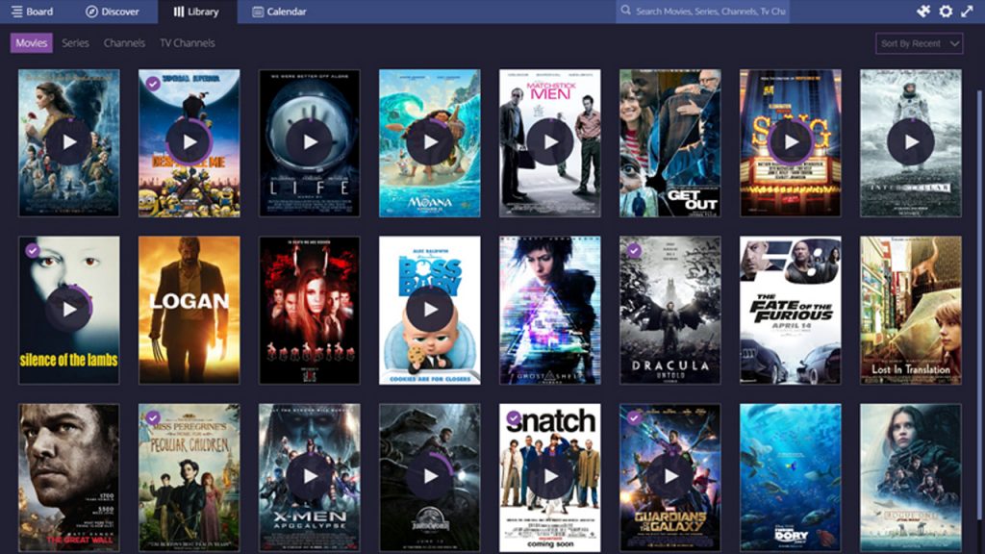Image resolution: width=985 pixels, height=554 pixels.
Task: Toggle watched checkmark on Snatch
Action: (514, 417)
